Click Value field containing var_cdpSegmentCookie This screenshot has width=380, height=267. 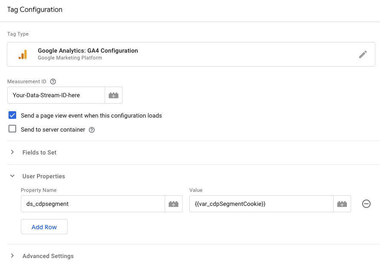tap(262, 204)
